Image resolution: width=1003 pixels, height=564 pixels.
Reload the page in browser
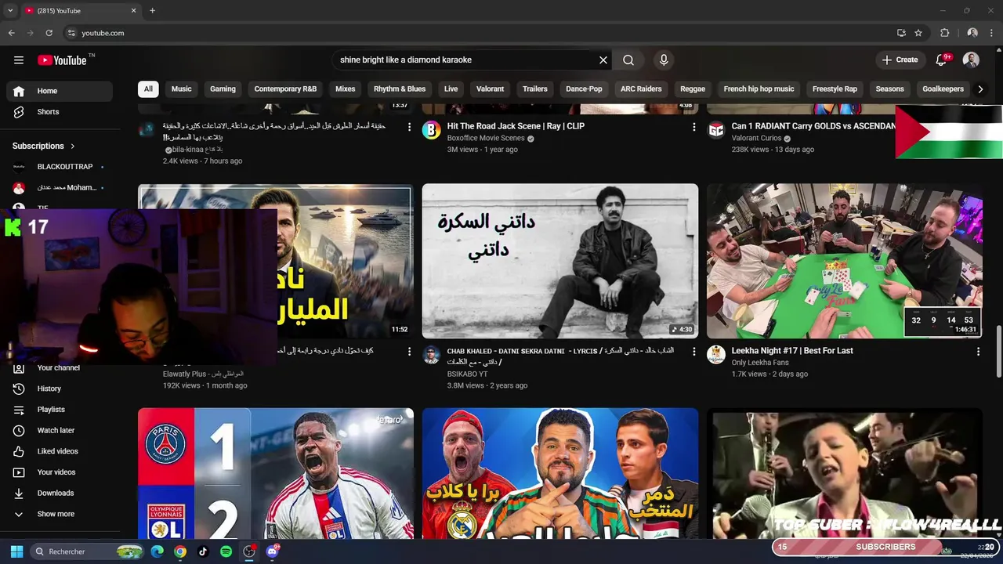(49, 33)
